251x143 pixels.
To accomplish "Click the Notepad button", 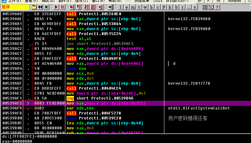I will tap(234, 1).
